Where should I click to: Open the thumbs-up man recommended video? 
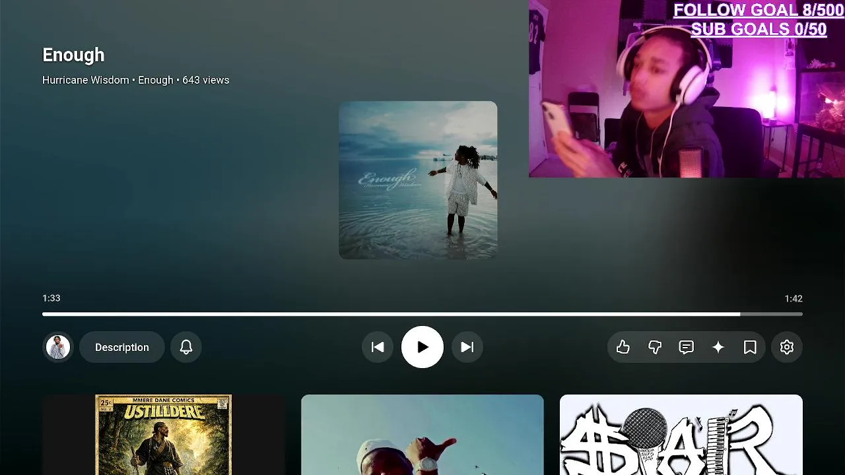pyautogui.click(x=422, y=435)
